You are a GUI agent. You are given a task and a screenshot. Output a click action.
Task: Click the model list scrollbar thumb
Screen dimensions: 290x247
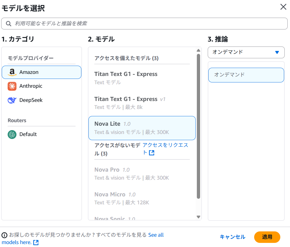(198, 126)
